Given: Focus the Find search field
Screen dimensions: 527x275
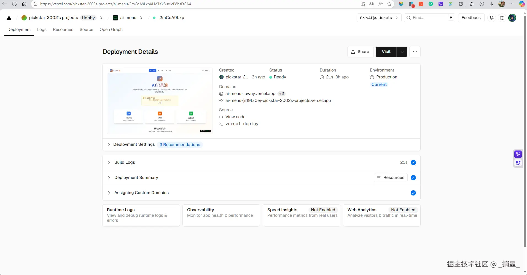Looking at the screenshot, I should tap(430, 18).
